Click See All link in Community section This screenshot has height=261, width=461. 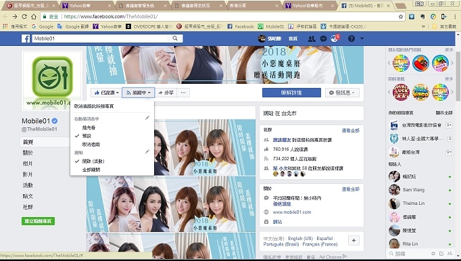(350, 130)
